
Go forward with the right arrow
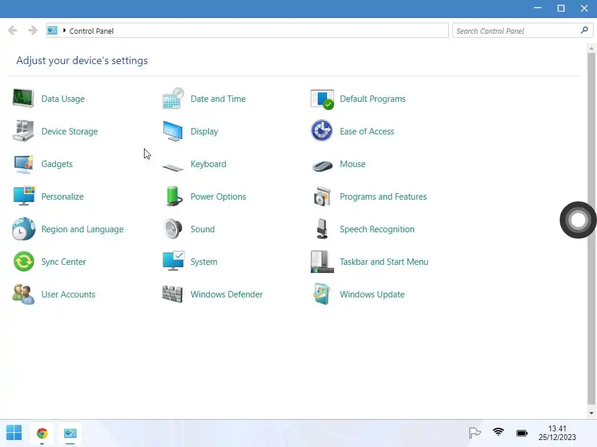tap(33, 30)
